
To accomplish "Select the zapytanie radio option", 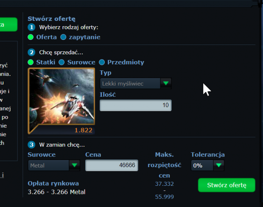I will coord(63,37).
